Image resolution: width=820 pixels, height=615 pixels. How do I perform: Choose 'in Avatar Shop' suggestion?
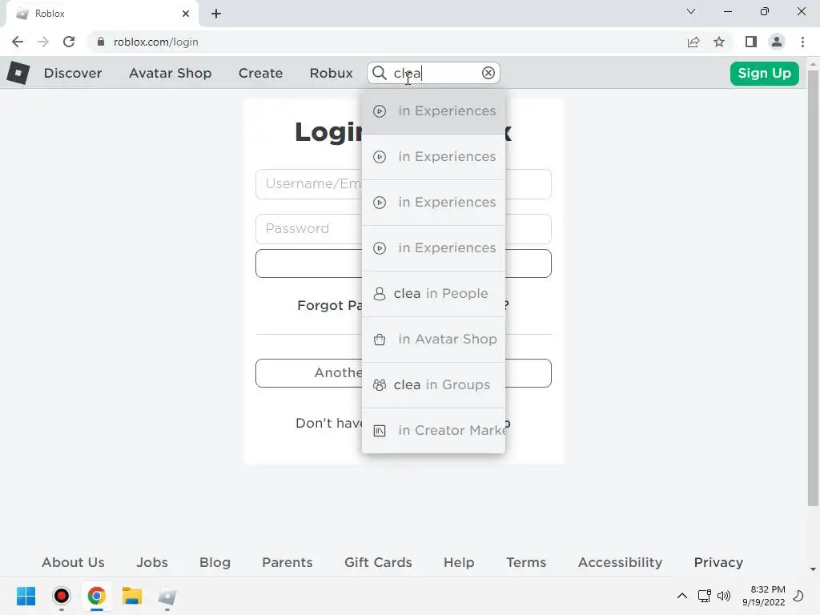click(x=433, y=339)
